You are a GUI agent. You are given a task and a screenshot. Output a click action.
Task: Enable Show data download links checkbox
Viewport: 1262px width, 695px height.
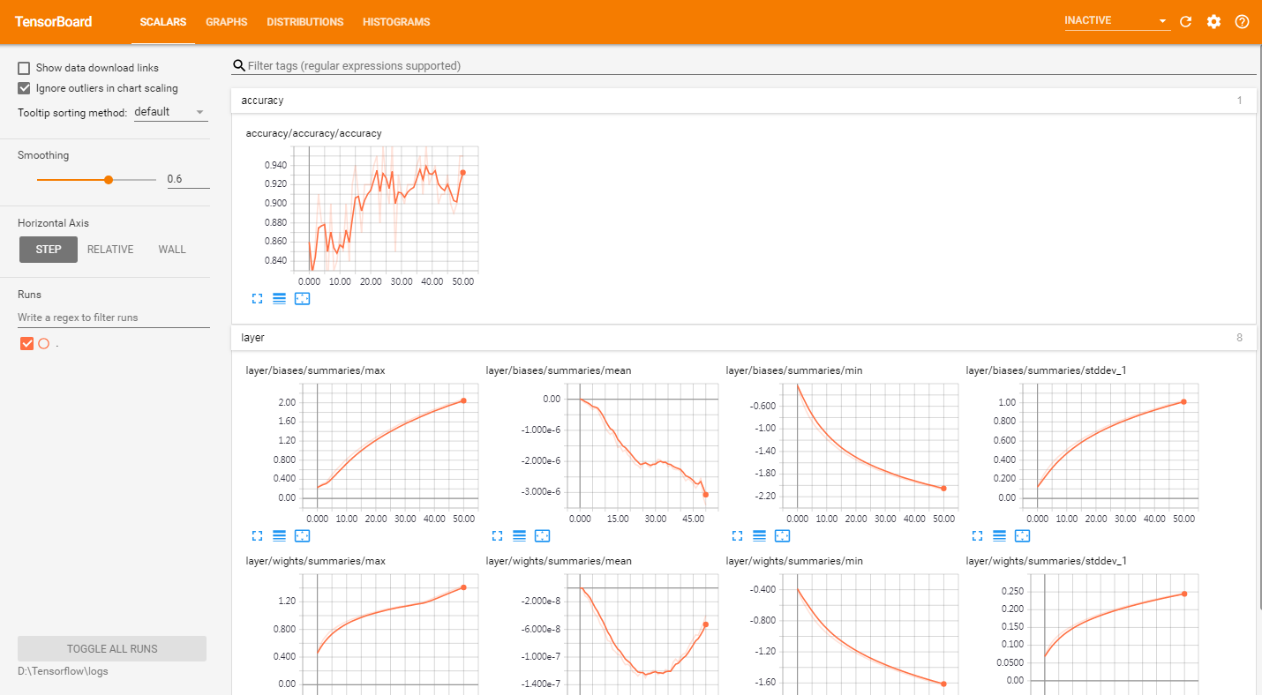[x=25, y=68]
